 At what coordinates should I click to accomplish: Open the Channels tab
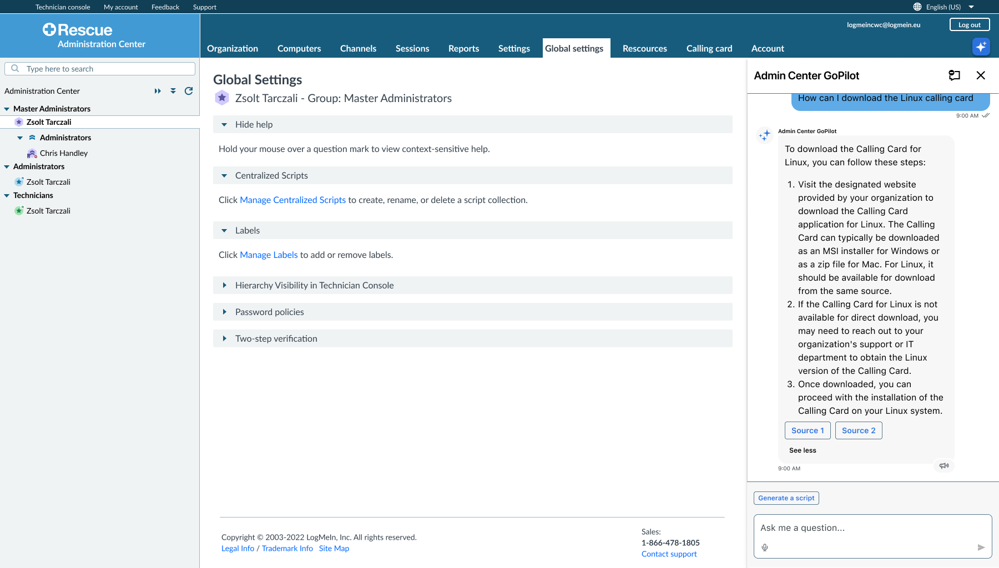click(358, 48)
